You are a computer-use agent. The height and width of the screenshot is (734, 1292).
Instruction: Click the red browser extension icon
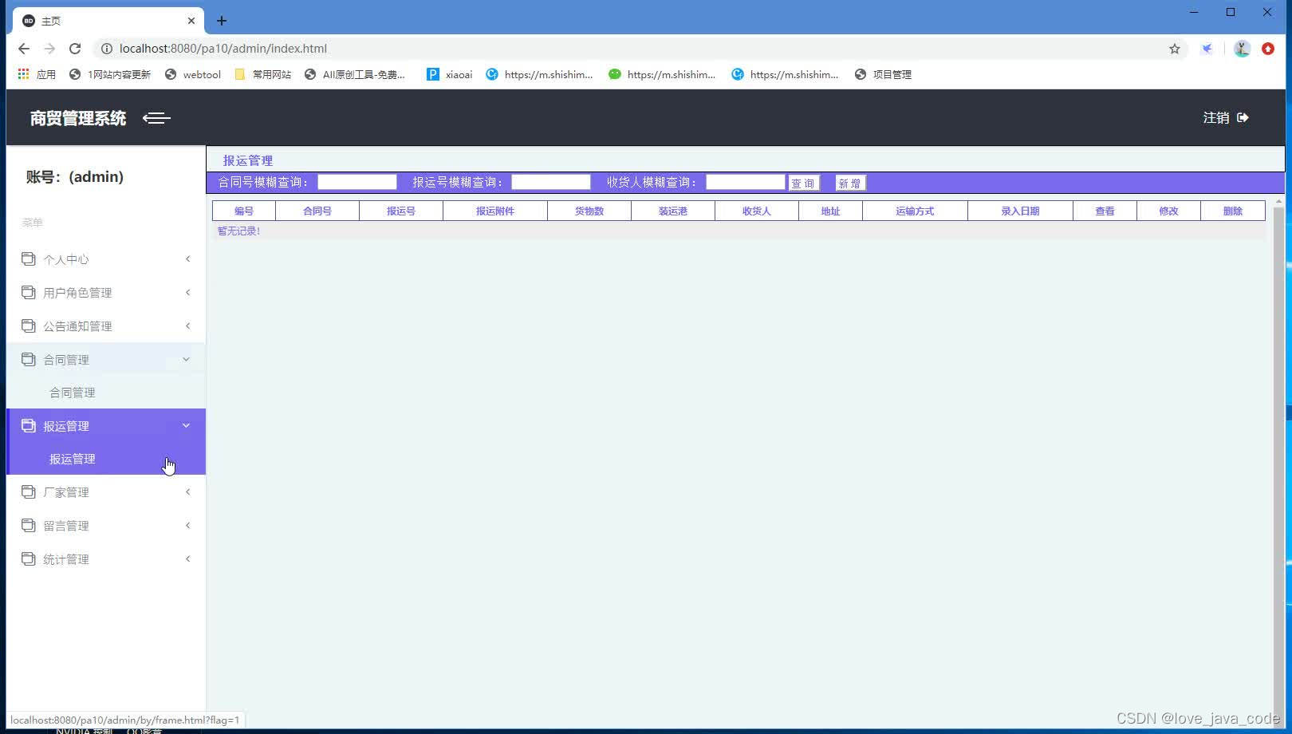pyautogui.click(x=1268, y=49)
